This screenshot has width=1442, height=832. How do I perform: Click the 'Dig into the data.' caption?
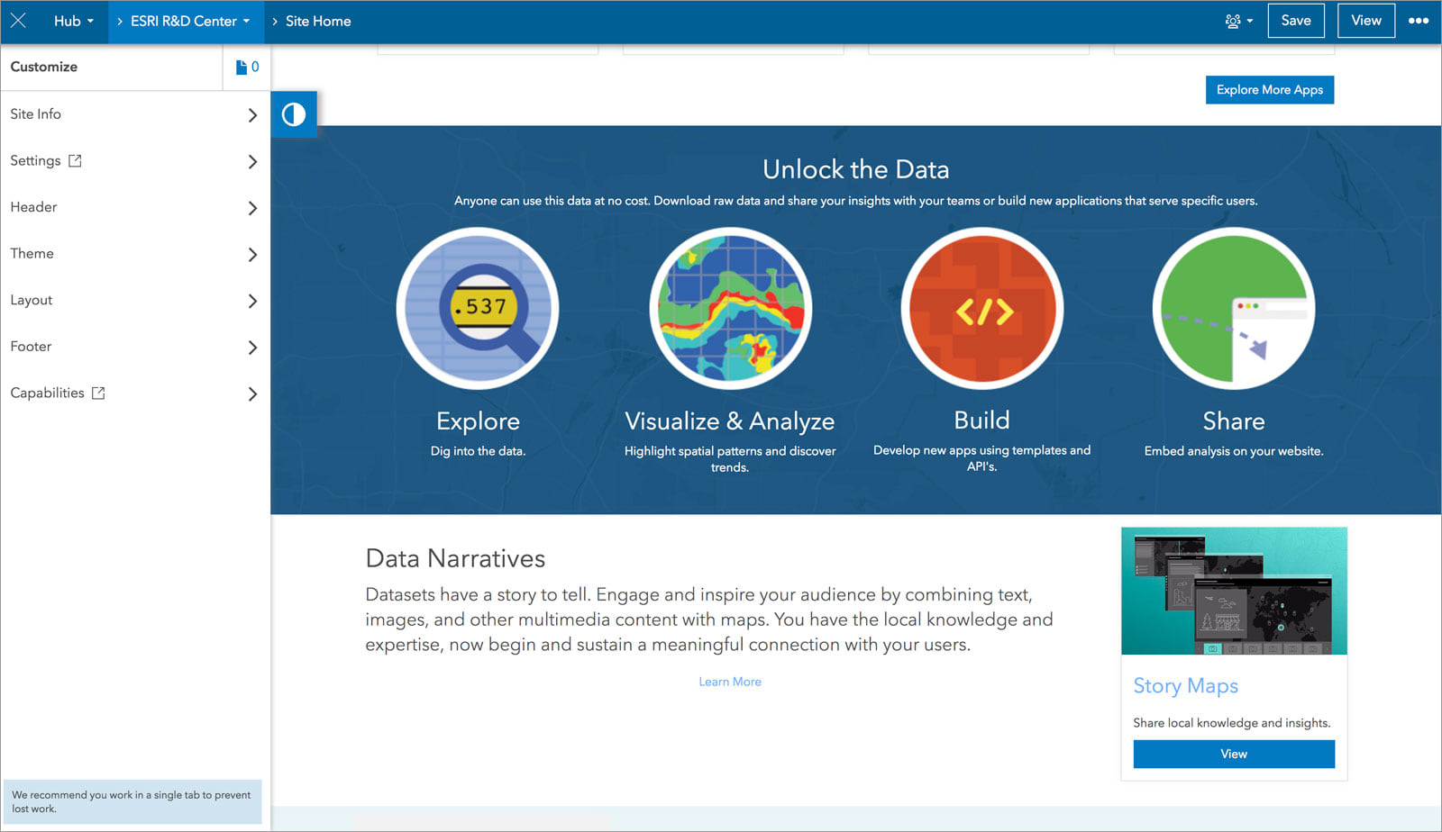[478, 451]
